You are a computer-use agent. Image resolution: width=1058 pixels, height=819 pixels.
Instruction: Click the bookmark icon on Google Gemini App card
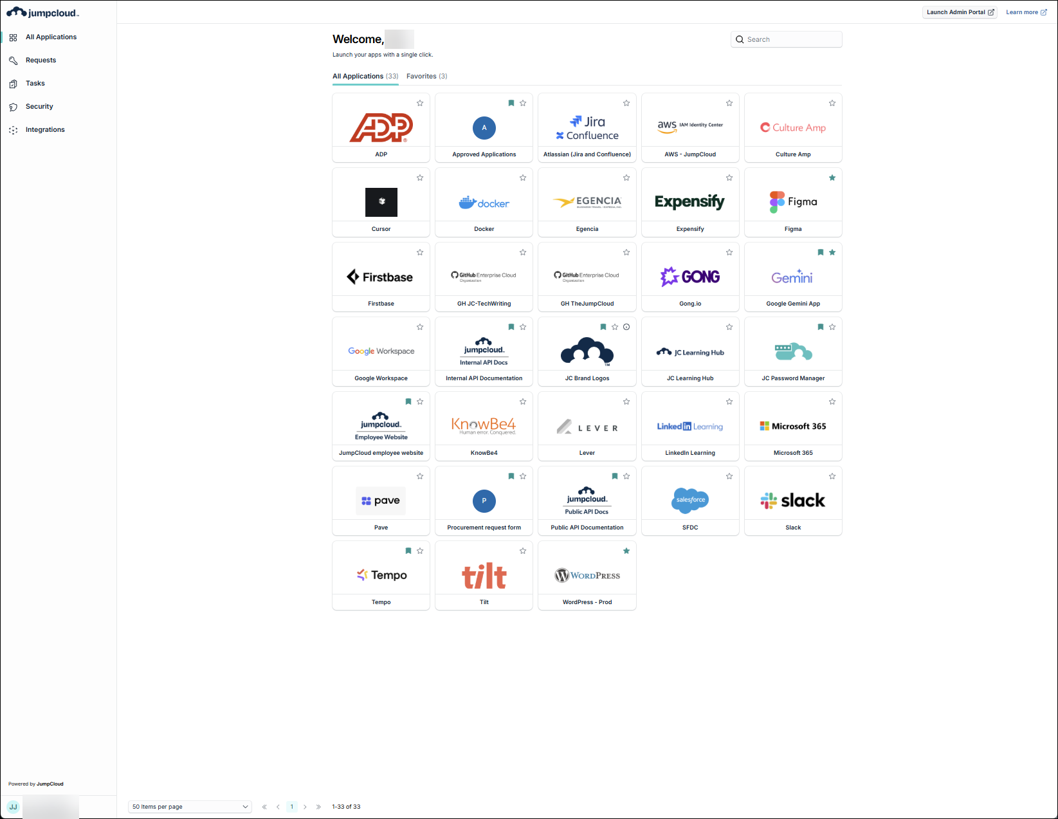pos(820,252)
